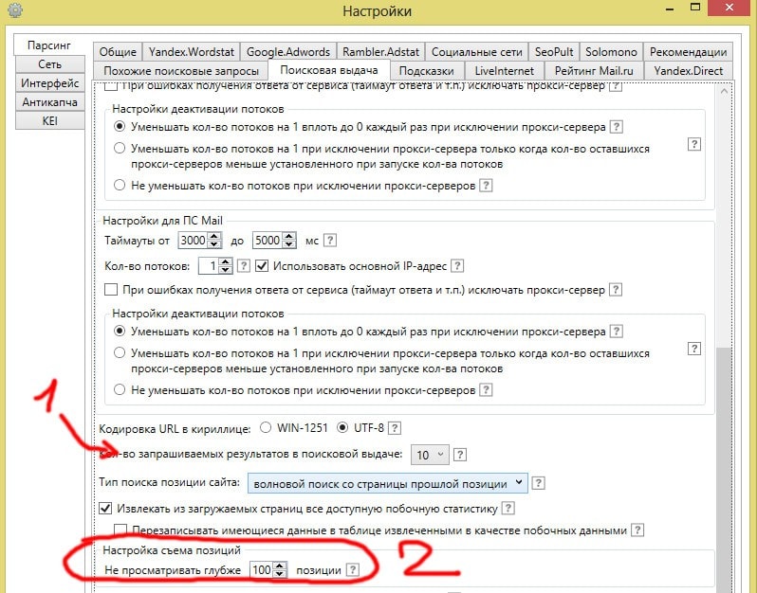Open help icon next to 'Кол-во потоков' stepper

pyautogui.click(x=243, y=265)
